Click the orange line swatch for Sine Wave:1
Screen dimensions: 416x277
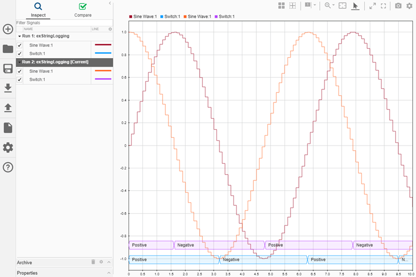(102, 71)
